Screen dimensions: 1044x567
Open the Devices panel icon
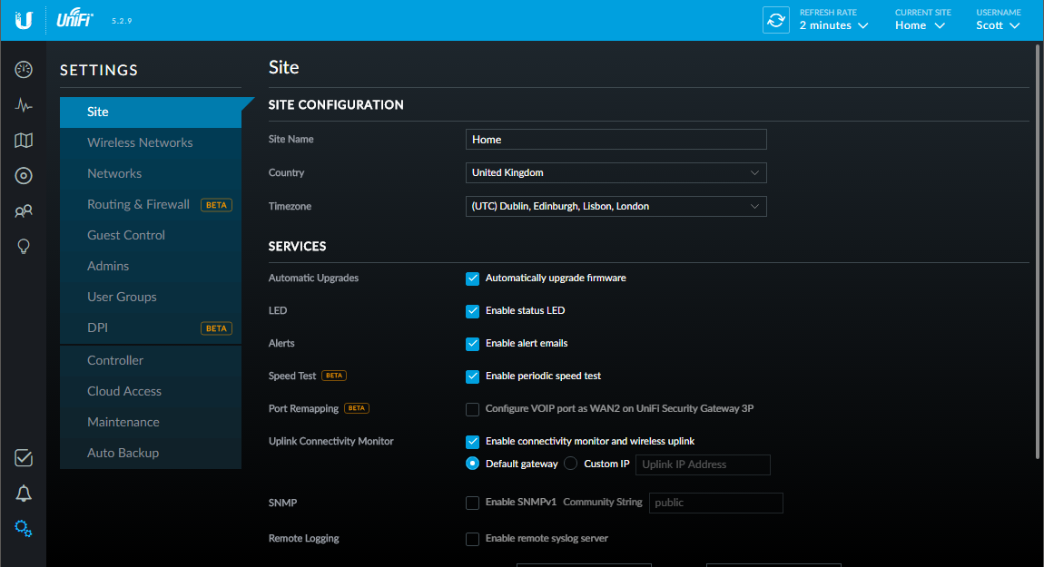[23, 175]
